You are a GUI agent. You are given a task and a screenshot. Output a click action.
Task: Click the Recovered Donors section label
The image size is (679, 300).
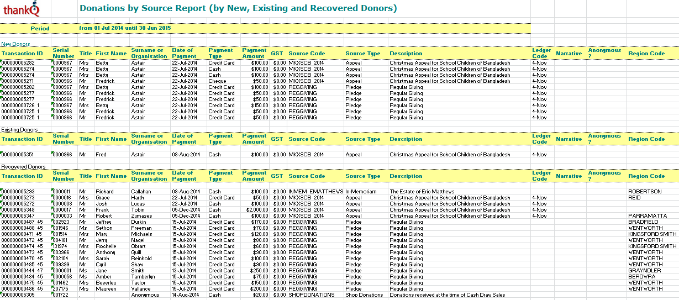[23, 166]
